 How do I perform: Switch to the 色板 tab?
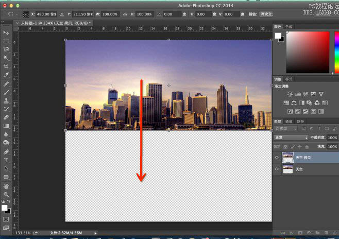coord(289,27)
